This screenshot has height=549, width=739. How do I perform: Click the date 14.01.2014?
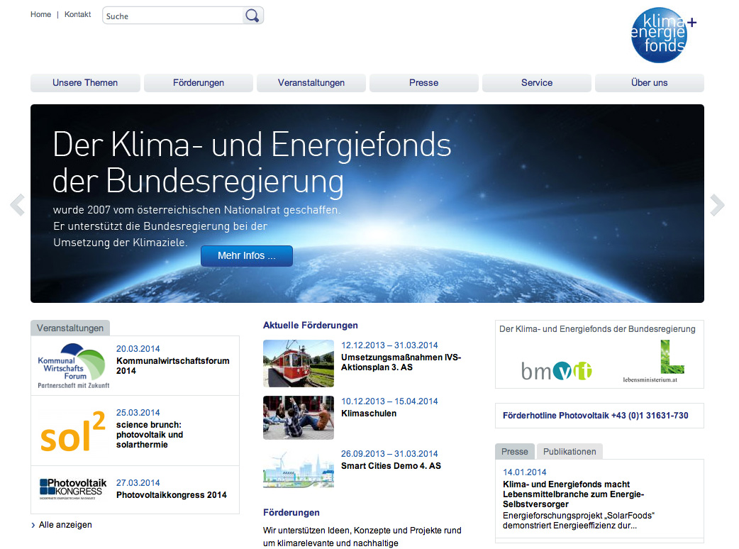(525, 472)
